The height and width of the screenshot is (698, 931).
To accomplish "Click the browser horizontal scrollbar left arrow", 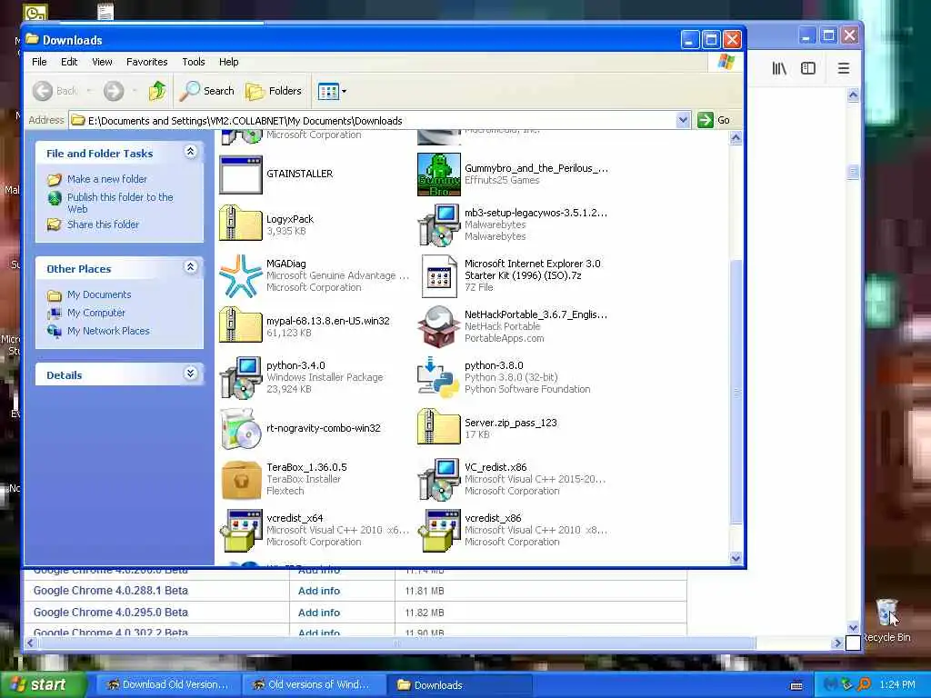I will click(x=30, y=643).
